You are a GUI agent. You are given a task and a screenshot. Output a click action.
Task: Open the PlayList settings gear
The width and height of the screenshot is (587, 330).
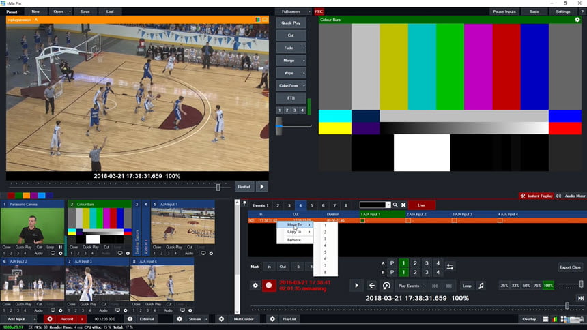click(x=272, y=319)
